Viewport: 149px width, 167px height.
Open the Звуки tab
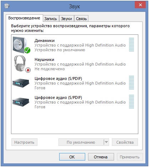coord(67,19)
